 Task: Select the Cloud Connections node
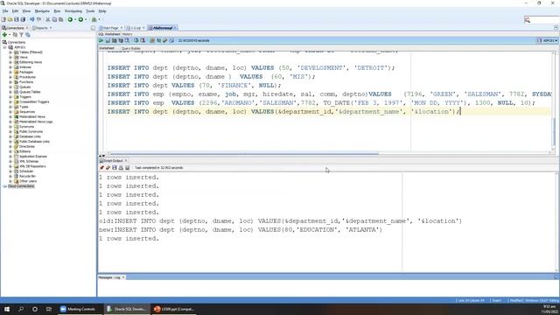coord(21,186)
